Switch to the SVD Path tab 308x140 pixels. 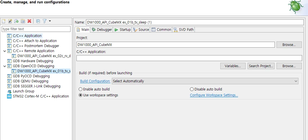pos(184,30)
